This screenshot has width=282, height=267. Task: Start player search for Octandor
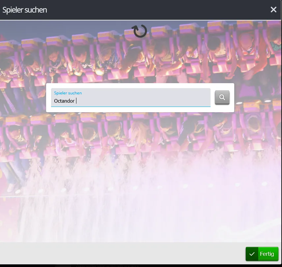click(x=222, y=97)
